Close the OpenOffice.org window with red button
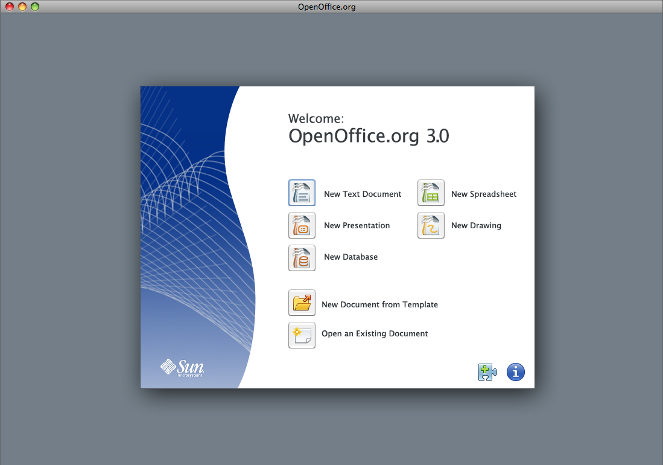The image size is (663, 465). click(10, 7)
